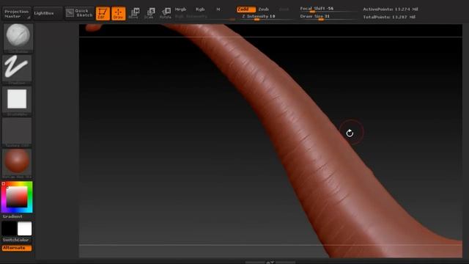Image resolution: width=469 pixels, height=264 pixels.
Task: Click the ActivePoints count readout
Action: click(391, 10)
